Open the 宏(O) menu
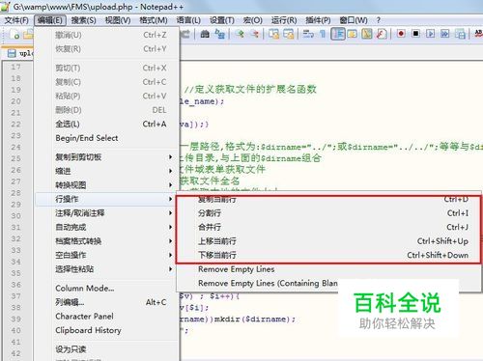 253,20
